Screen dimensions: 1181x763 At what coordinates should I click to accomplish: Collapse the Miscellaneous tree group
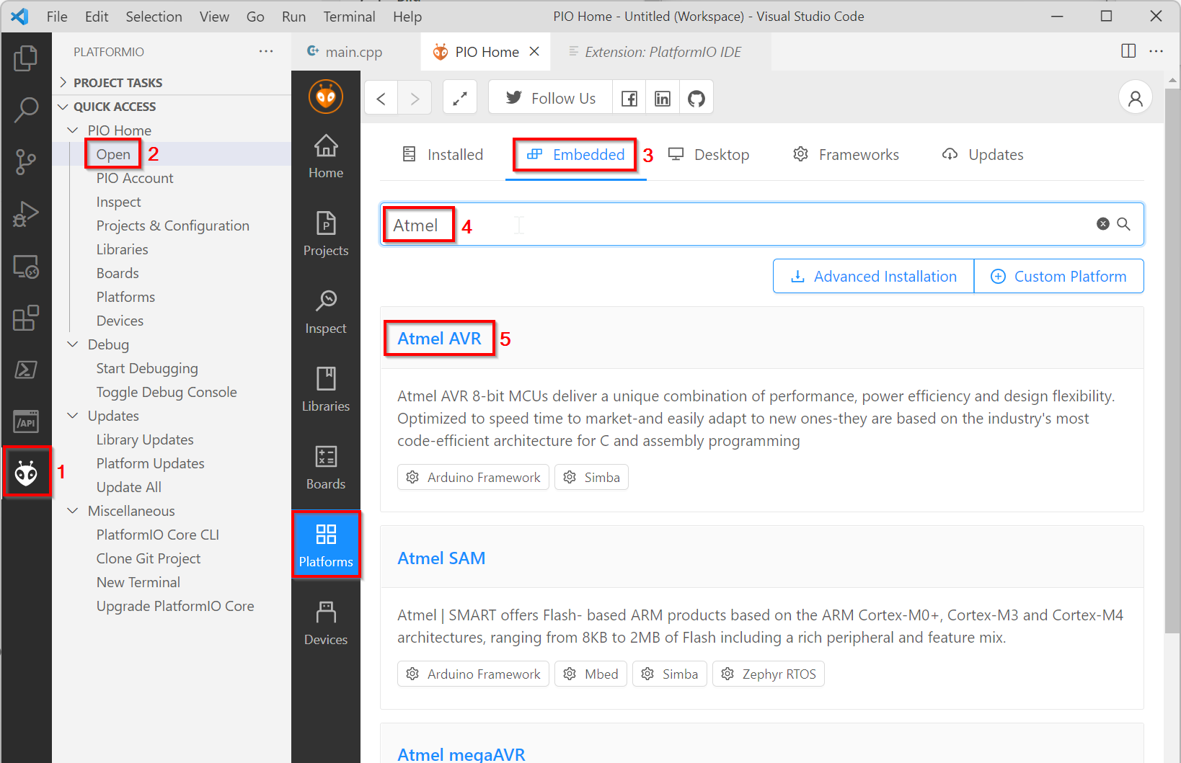click(72, 511)
